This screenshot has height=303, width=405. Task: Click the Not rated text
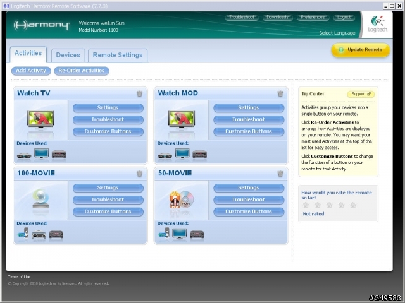(313, 214)
